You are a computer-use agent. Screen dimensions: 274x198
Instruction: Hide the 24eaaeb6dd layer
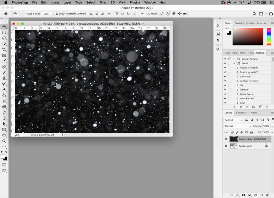tap(226, 139)
